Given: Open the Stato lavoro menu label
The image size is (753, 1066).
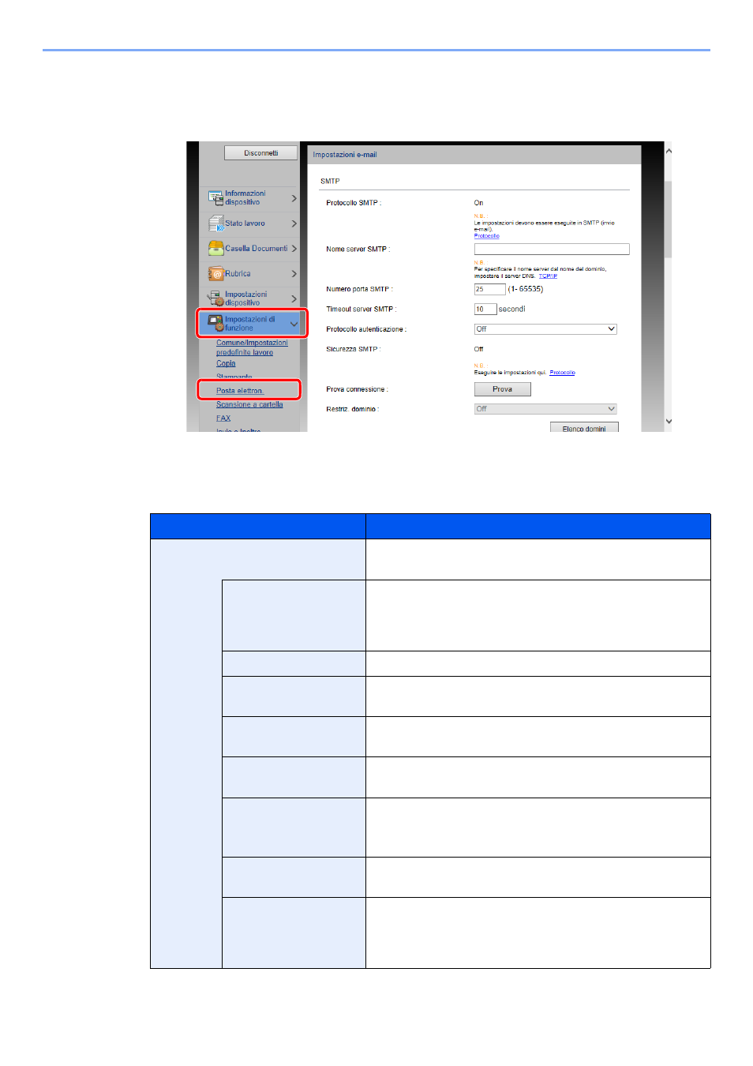Looking at the screenshot, I should [x=245, y=223].
